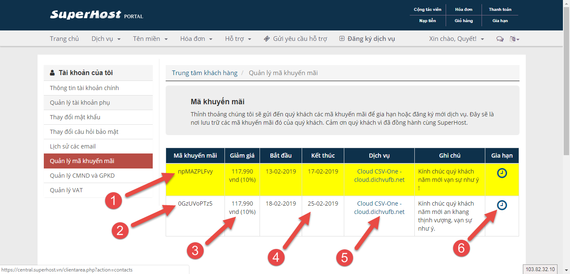Expand the Dịch vụ dropdown menu
Screen dimensions: 570x274
point(106,39)
